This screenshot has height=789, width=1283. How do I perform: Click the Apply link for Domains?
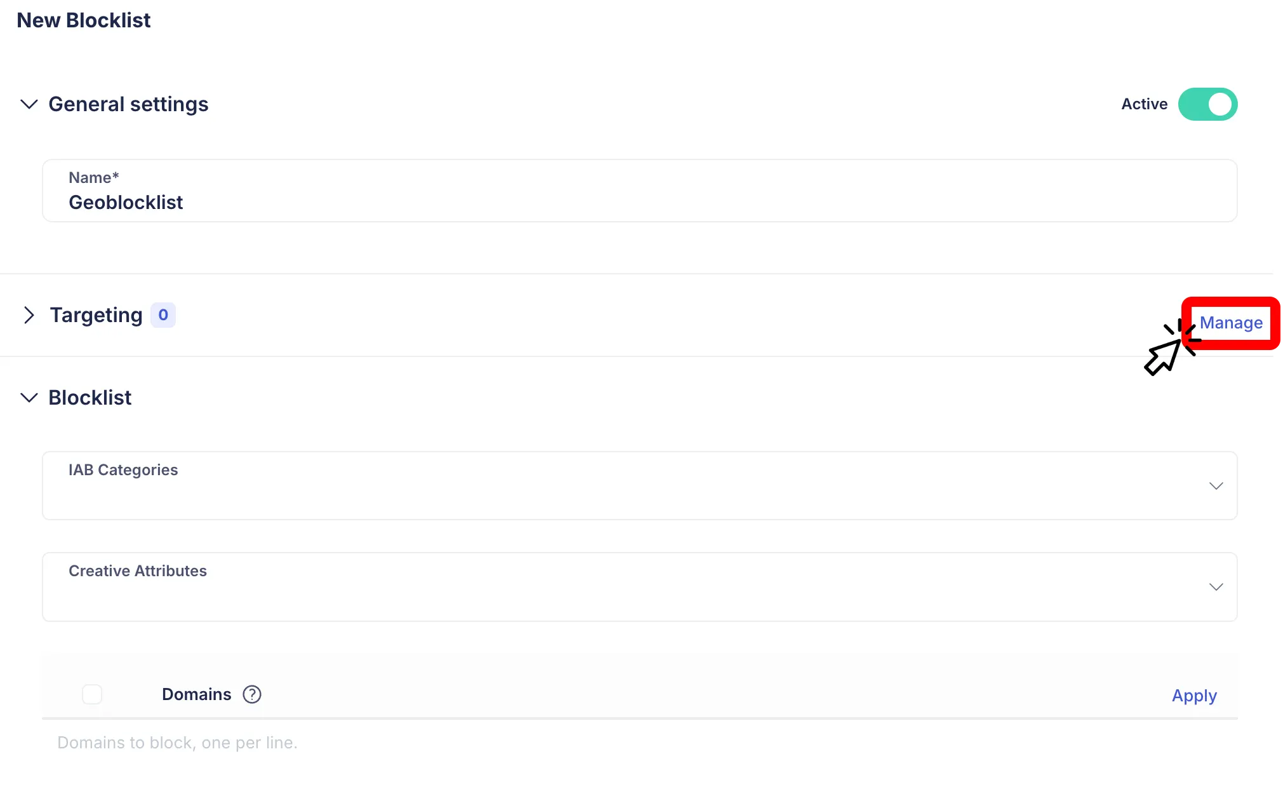click(x=1194, y=696)
